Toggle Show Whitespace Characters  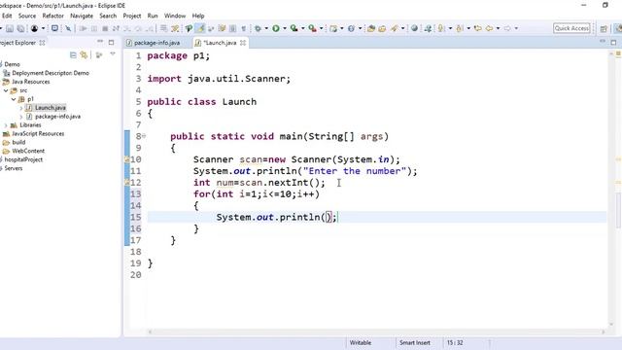click(244, 28)
